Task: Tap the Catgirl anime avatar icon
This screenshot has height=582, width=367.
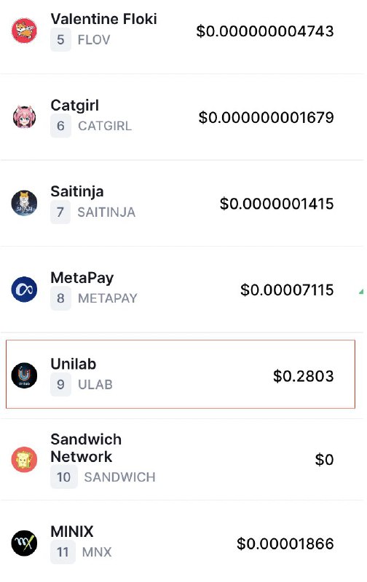Action: pyautogui.click(x=24, y=116)
